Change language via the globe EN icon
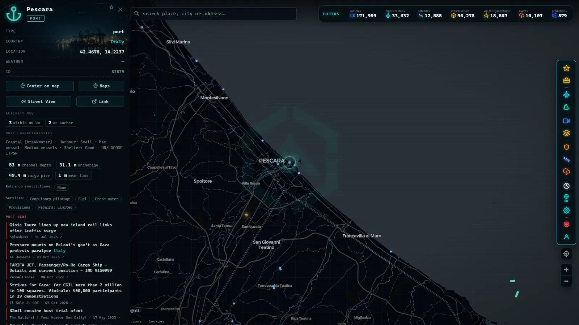The width and height of the screenshot is (579, 325). point(566,198)
